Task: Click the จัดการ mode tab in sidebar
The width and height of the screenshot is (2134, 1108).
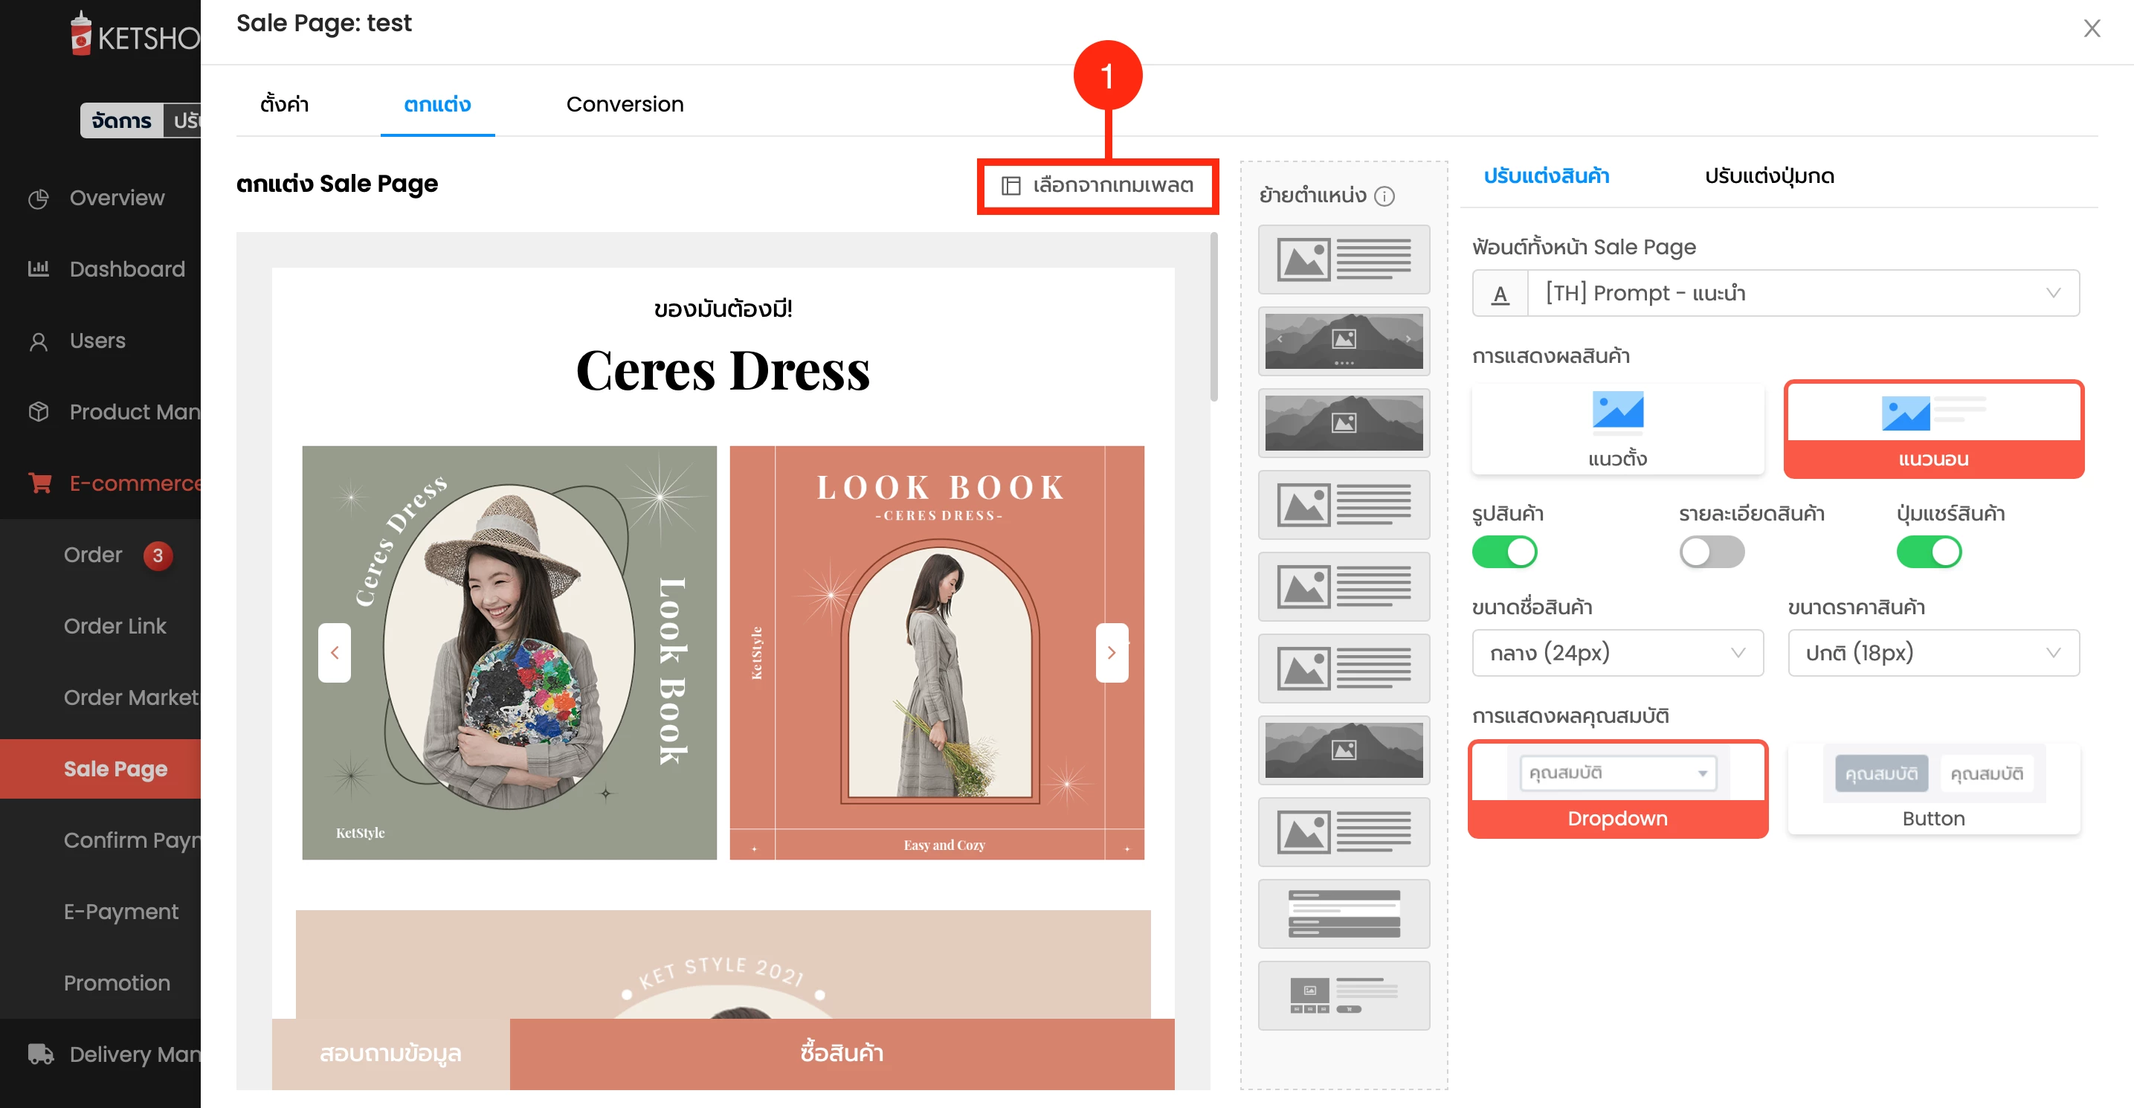Action: point(121,121)
